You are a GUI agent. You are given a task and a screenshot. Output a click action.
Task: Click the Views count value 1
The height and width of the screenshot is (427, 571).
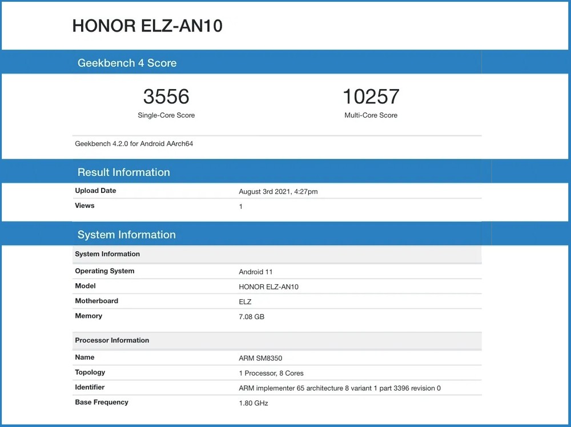point(241,207)
